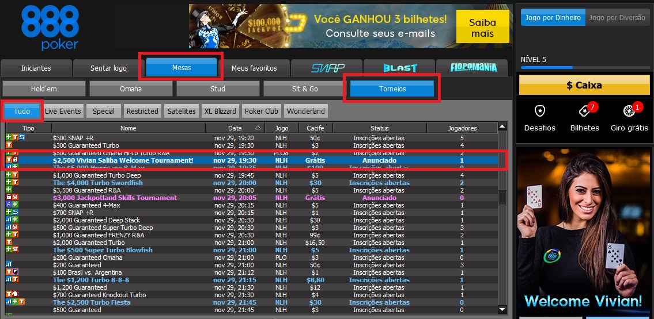
Task: Sort the tournament list by Data column
Action: pos(235,128)
